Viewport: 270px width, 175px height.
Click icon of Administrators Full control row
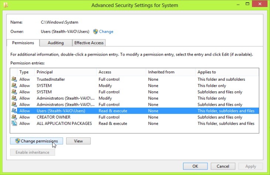pos(14,105)
